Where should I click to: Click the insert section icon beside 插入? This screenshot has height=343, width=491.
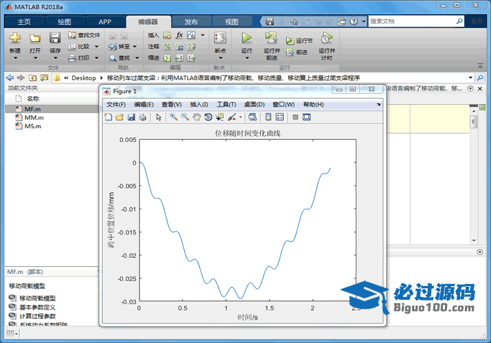pyautogui.click(x=167, y=35)
